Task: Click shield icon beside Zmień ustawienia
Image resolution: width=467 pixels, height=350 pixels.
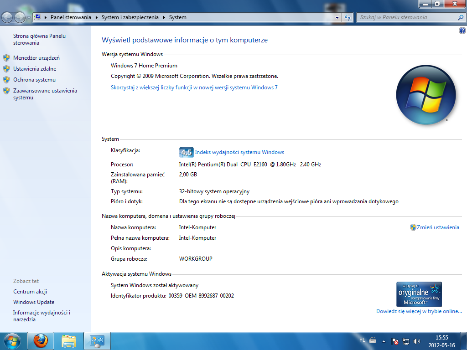Action: (413, 227)
